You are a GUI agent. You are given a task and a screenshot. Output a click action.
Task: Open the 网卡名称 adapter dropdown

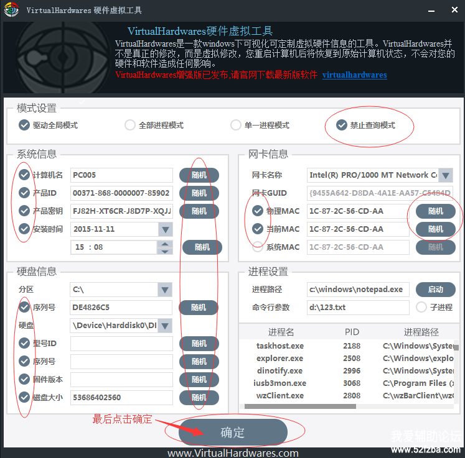pos(446,175)
